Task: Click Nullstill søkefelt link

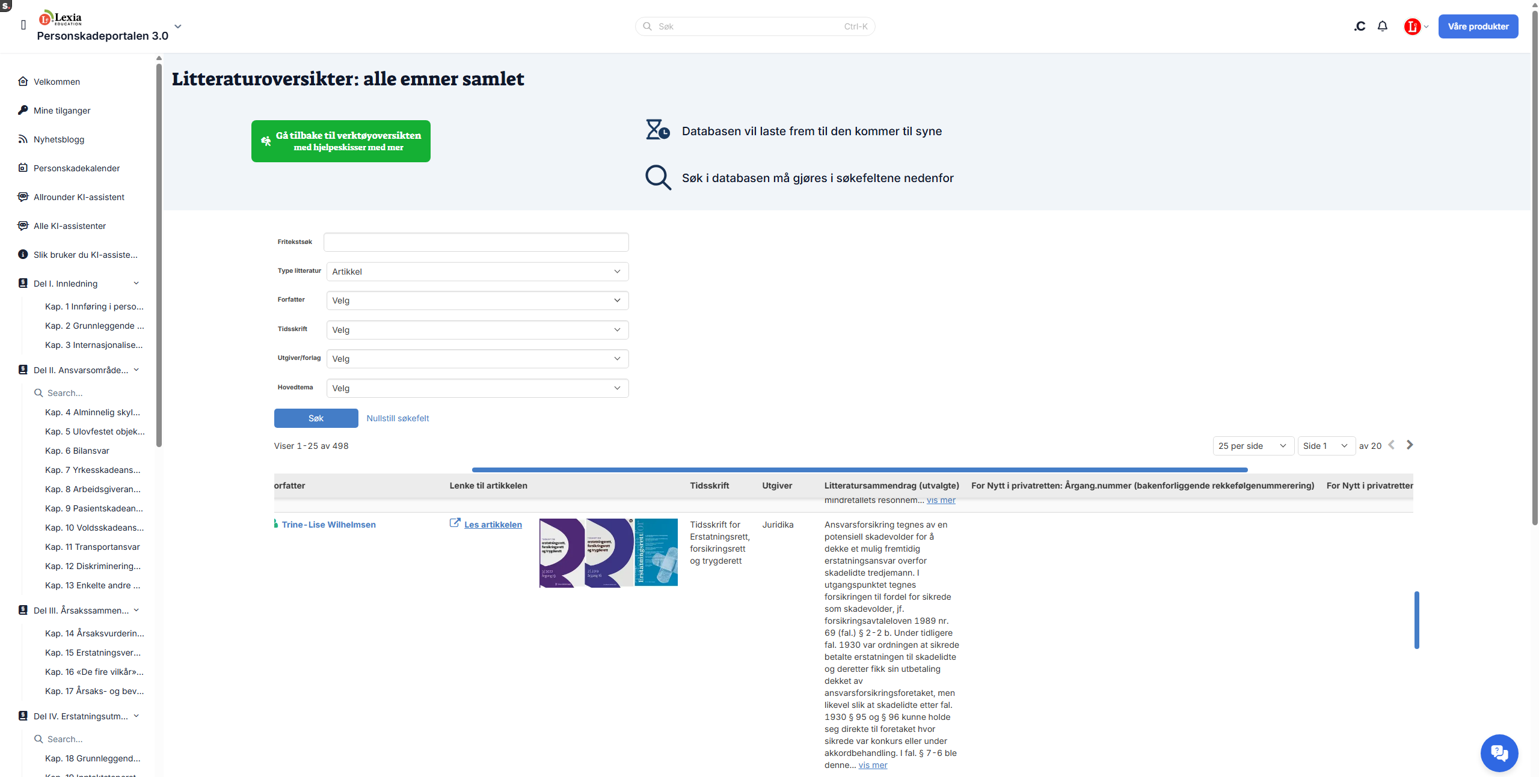Action: coord(398,418)
